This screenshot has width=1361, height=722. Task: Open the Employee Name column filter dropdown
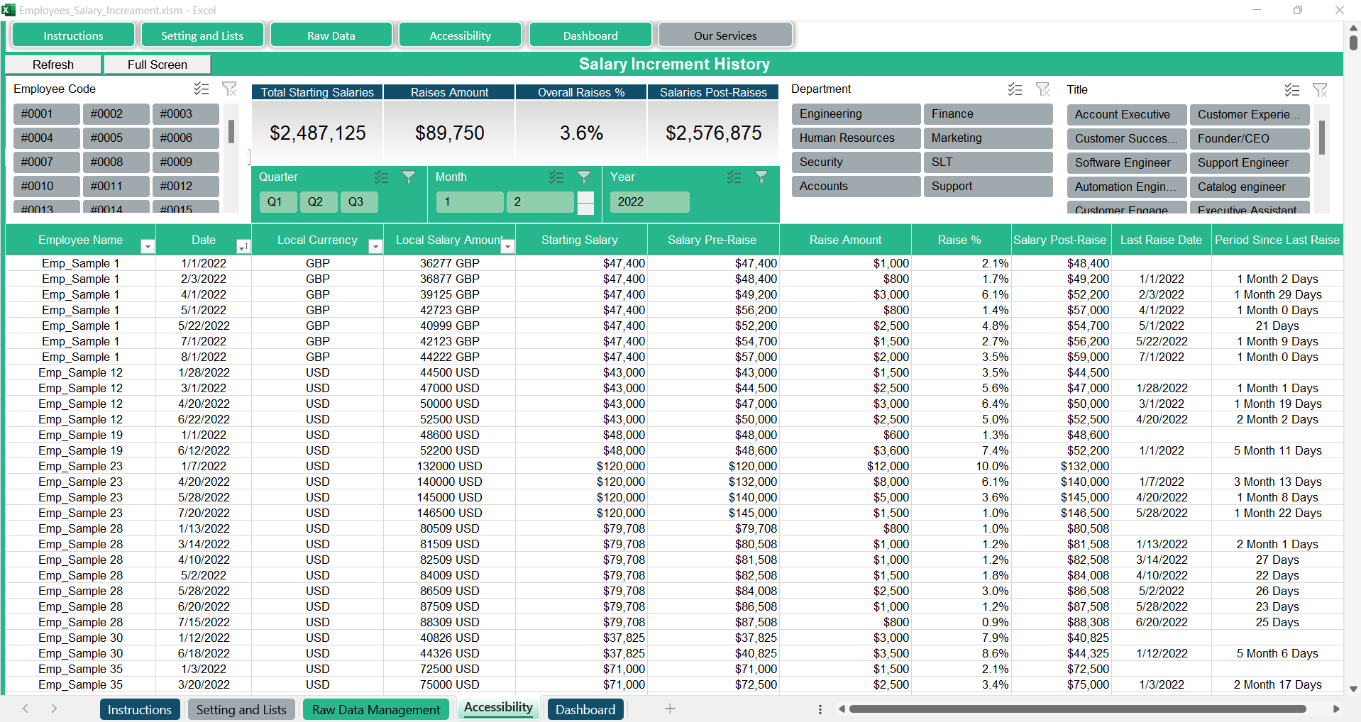point(148,246)
